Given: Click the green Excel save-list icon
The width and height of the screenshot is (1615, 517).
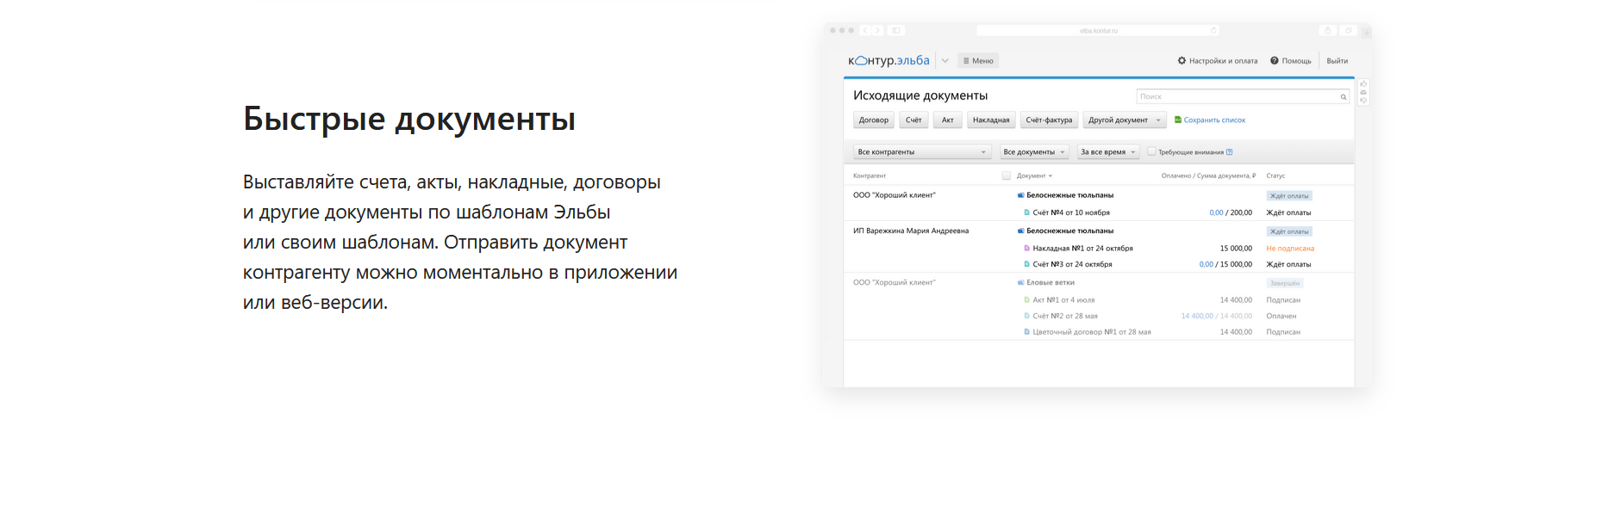Looking at the screenshot, I should tap(1178, 120).
